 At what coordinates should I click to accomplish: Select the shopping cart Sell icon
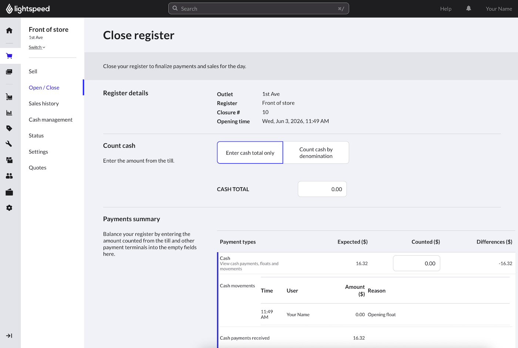pos(9,56)
